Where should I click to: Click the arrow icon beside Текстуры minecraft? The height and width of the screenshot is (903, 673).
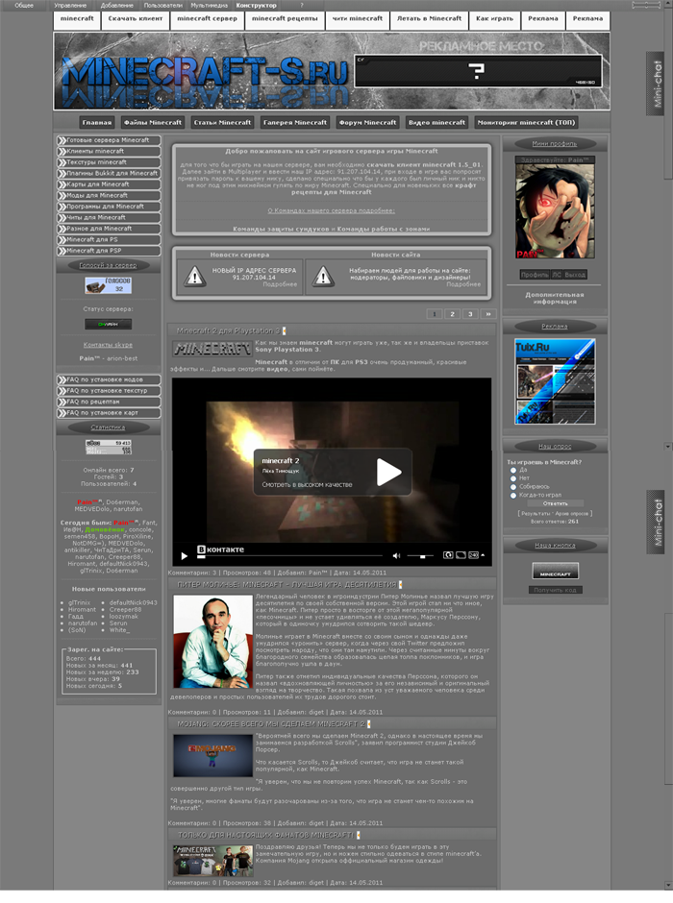[62, 161]
